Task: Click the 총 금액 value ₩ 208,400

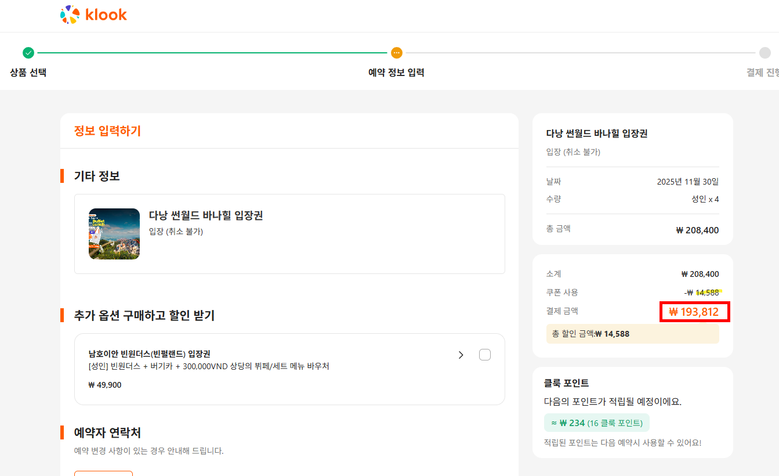Action: pyautogui.click(x=697, y=230)
